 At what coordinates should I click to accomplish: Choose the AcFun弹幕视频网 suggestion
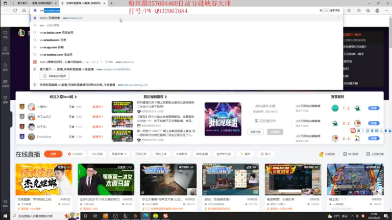[186, 62]
